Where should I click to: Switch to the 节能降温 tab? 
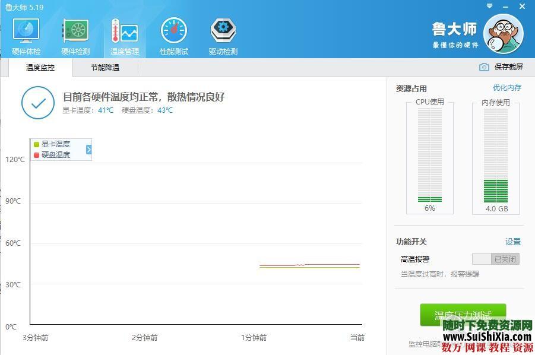point(105,68)
